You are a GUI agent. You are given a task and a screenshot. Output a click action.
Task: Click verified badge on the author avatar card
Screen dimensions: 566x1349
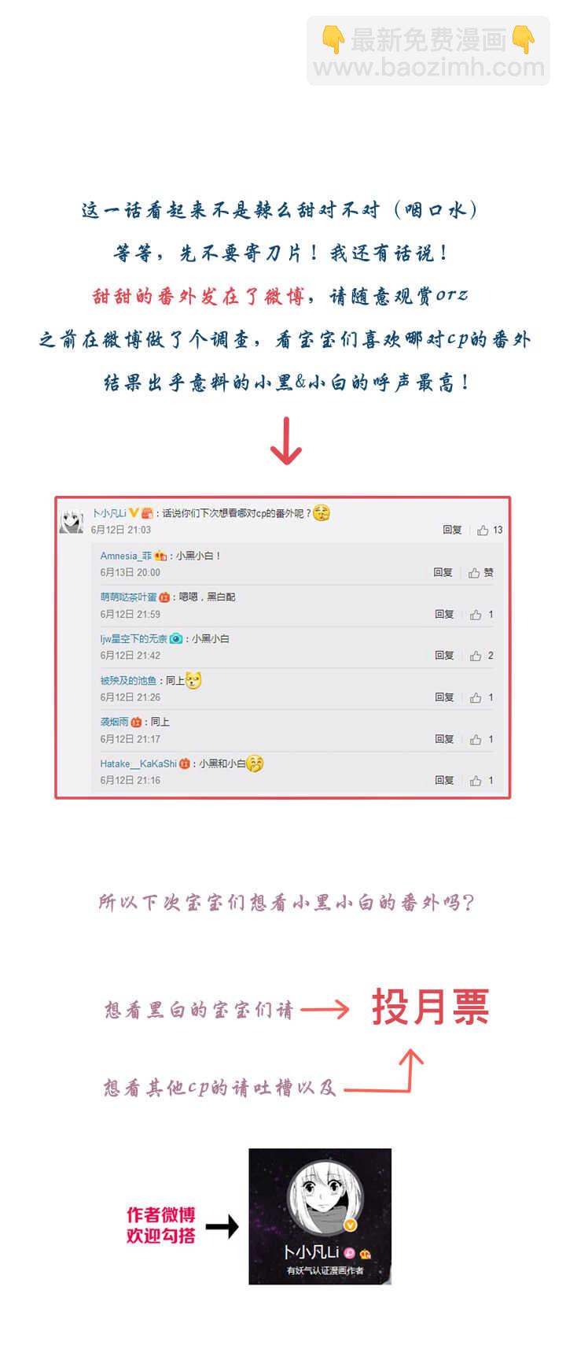pos(351,1225)
